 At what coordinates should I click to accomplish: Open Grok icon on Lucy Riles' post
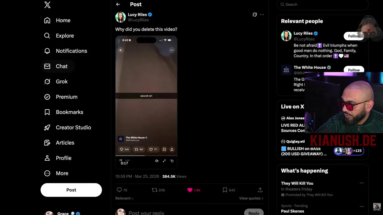[255, 14]
